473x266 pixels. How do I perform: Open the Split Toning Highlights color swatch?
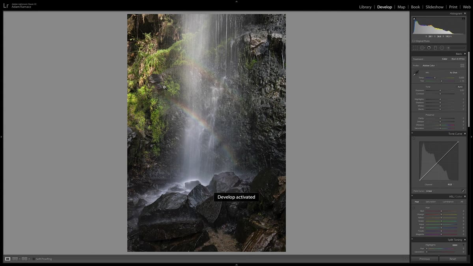pyautogui.click(x=455, y=245)
